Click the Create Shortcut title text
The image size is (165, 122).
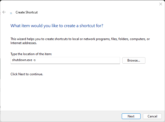point(27,12)
